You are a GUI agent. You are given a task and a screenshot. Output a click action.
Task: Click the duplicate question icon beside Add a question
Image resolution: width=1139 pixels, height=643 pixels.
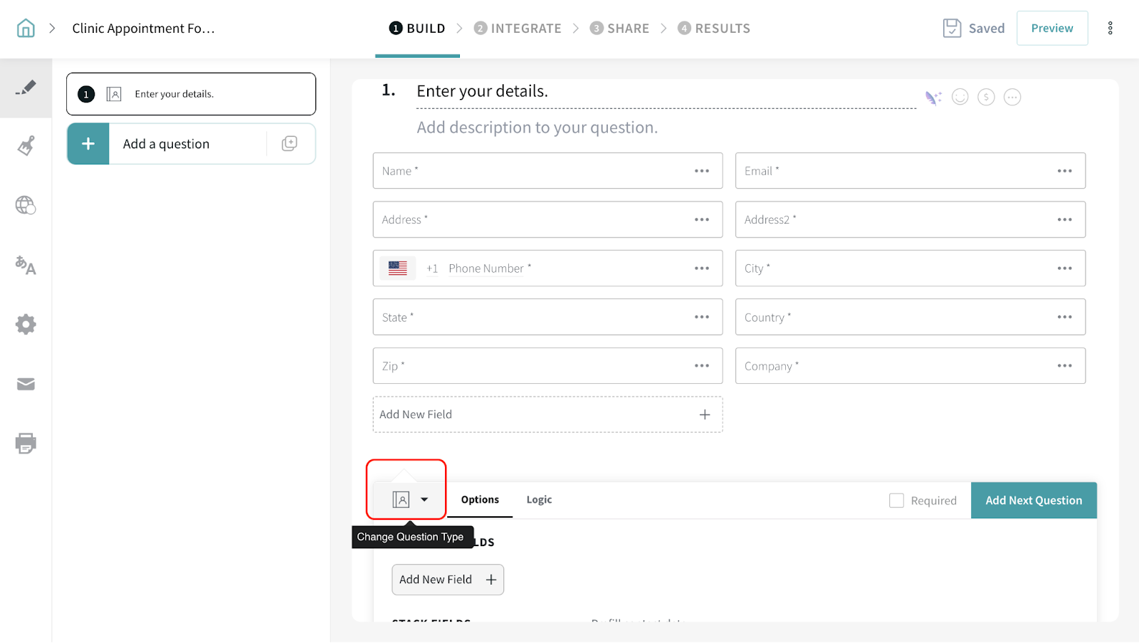point(289,144)
